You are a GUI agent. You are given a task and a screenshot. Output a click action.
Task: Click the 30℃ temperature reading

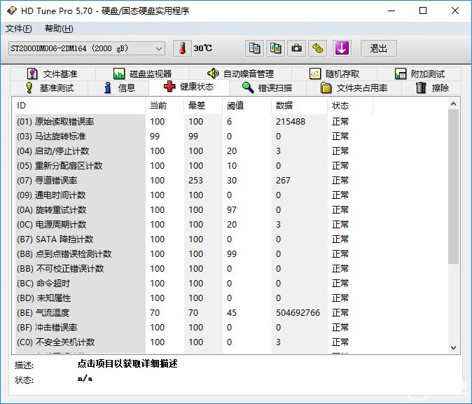(203, 48)
